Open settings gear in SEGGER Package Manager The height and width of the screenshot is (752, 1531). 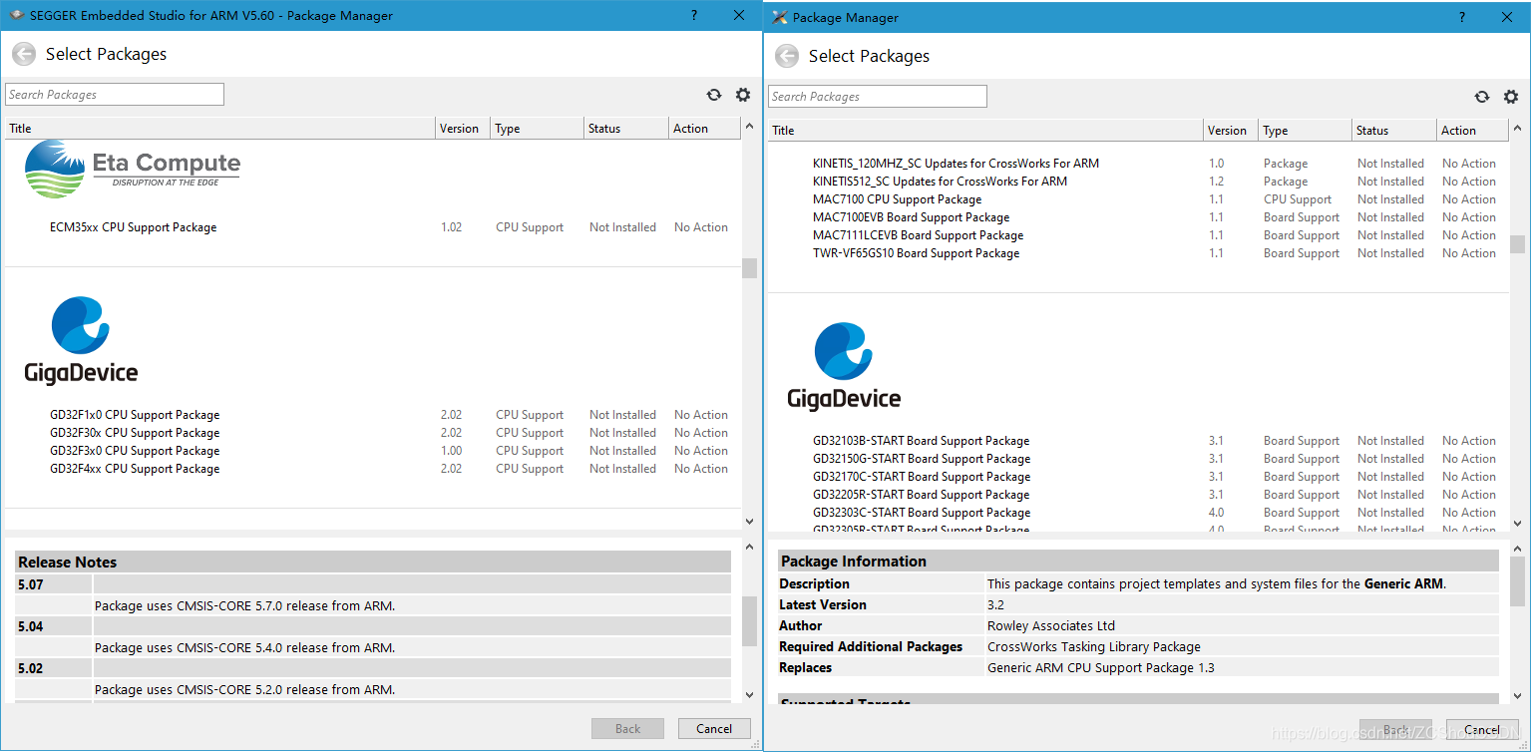click(743, 95)
